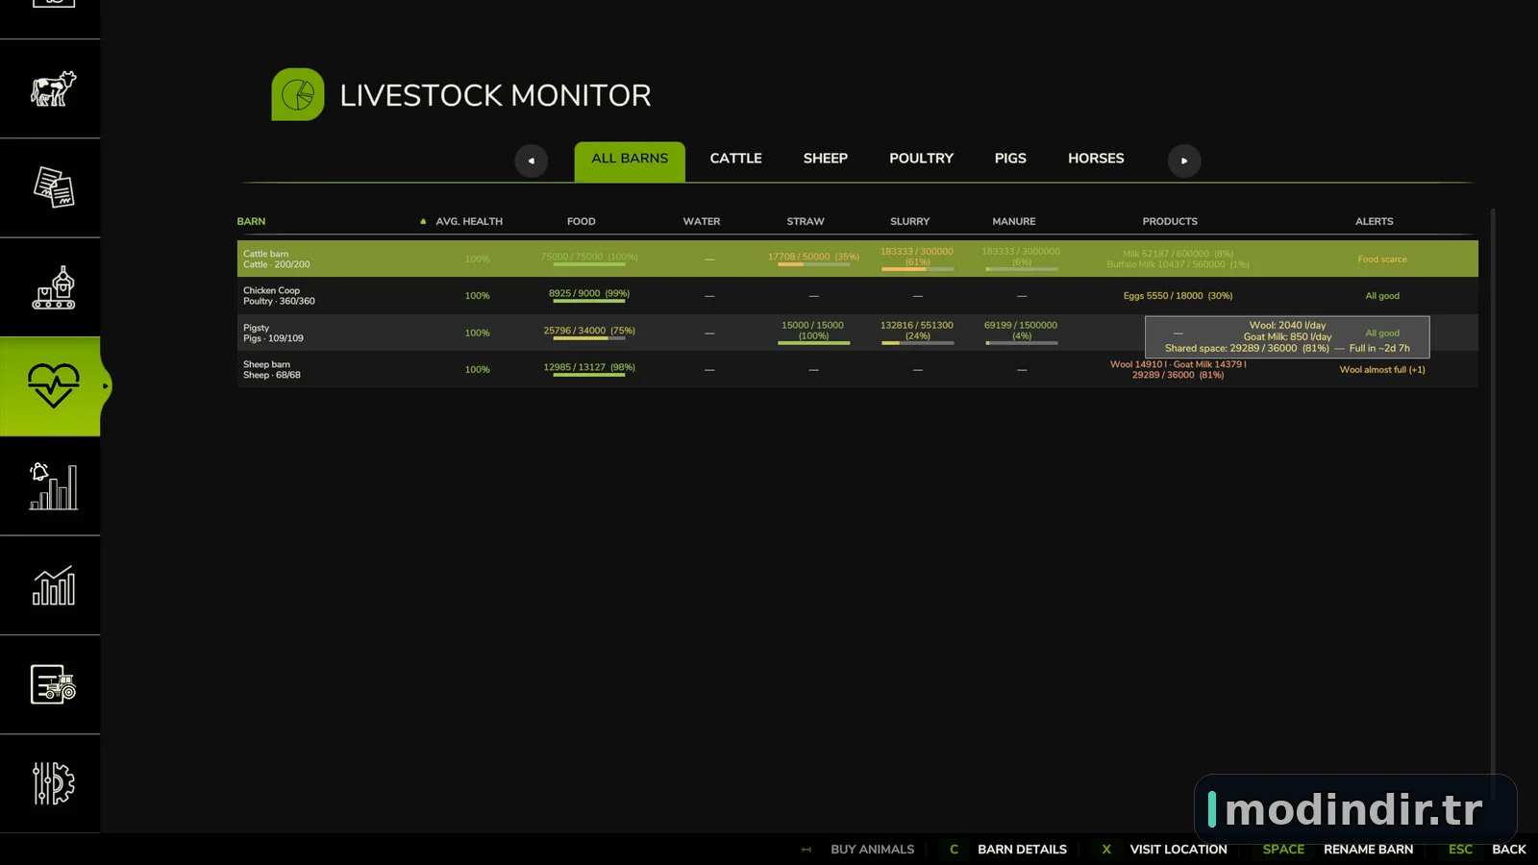Click '25796 / 34000 (75%)' food cell
The height and width of the screenshot is (865, 1538).
[x=589, y=331]
